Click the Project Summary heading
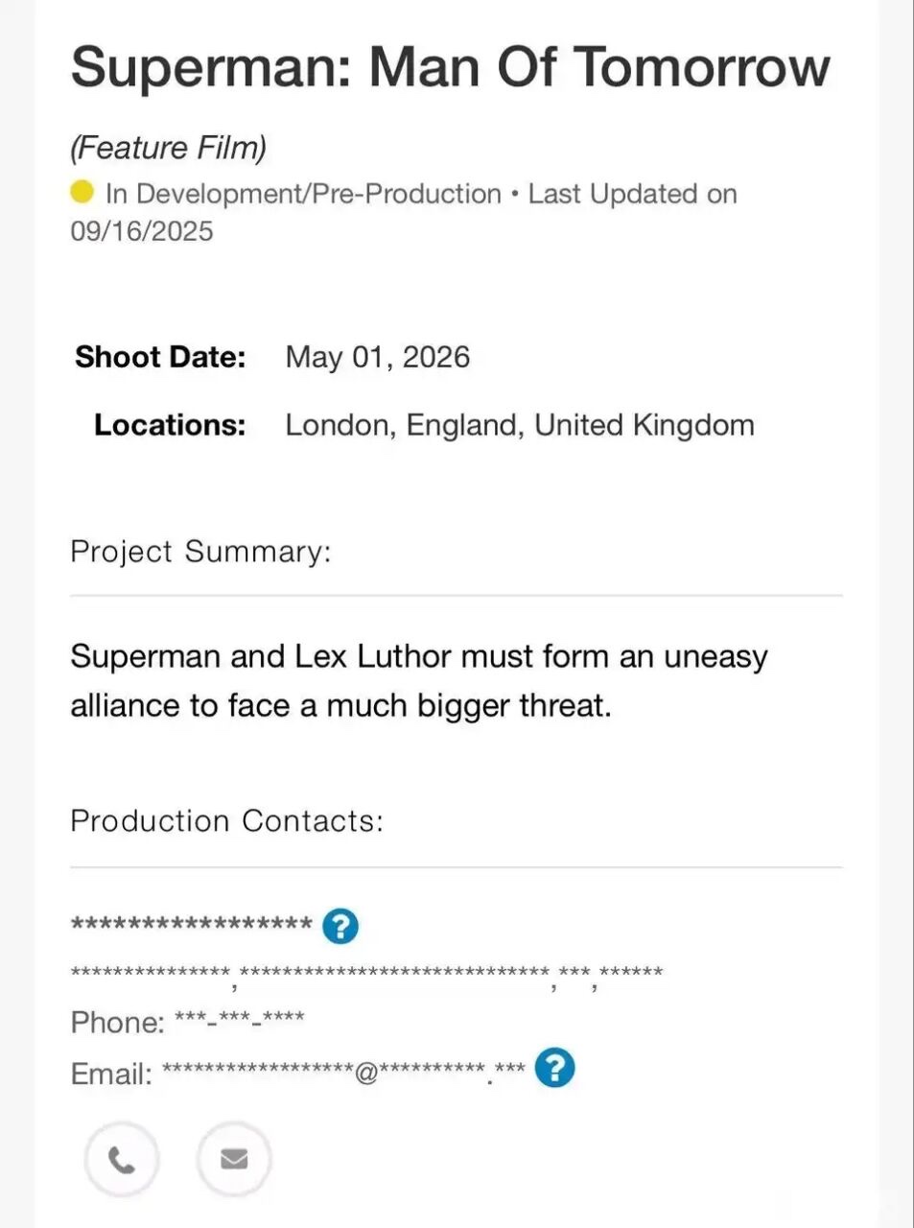The height and width of the screenshot is (1228, 914). 200,552
